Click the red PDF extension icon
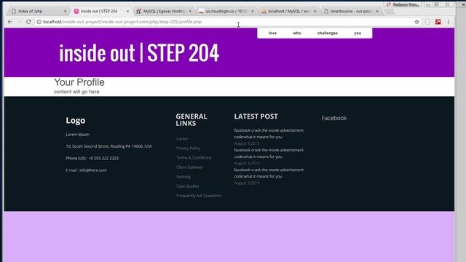Viewport: 466px width, 262px height. point(438,22)
